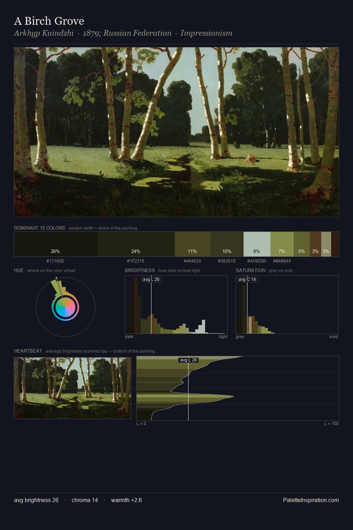Screen dimensions: 353x530
Task: Click the main A Birch Grove painting image
Action: click(x=176, y=132)
